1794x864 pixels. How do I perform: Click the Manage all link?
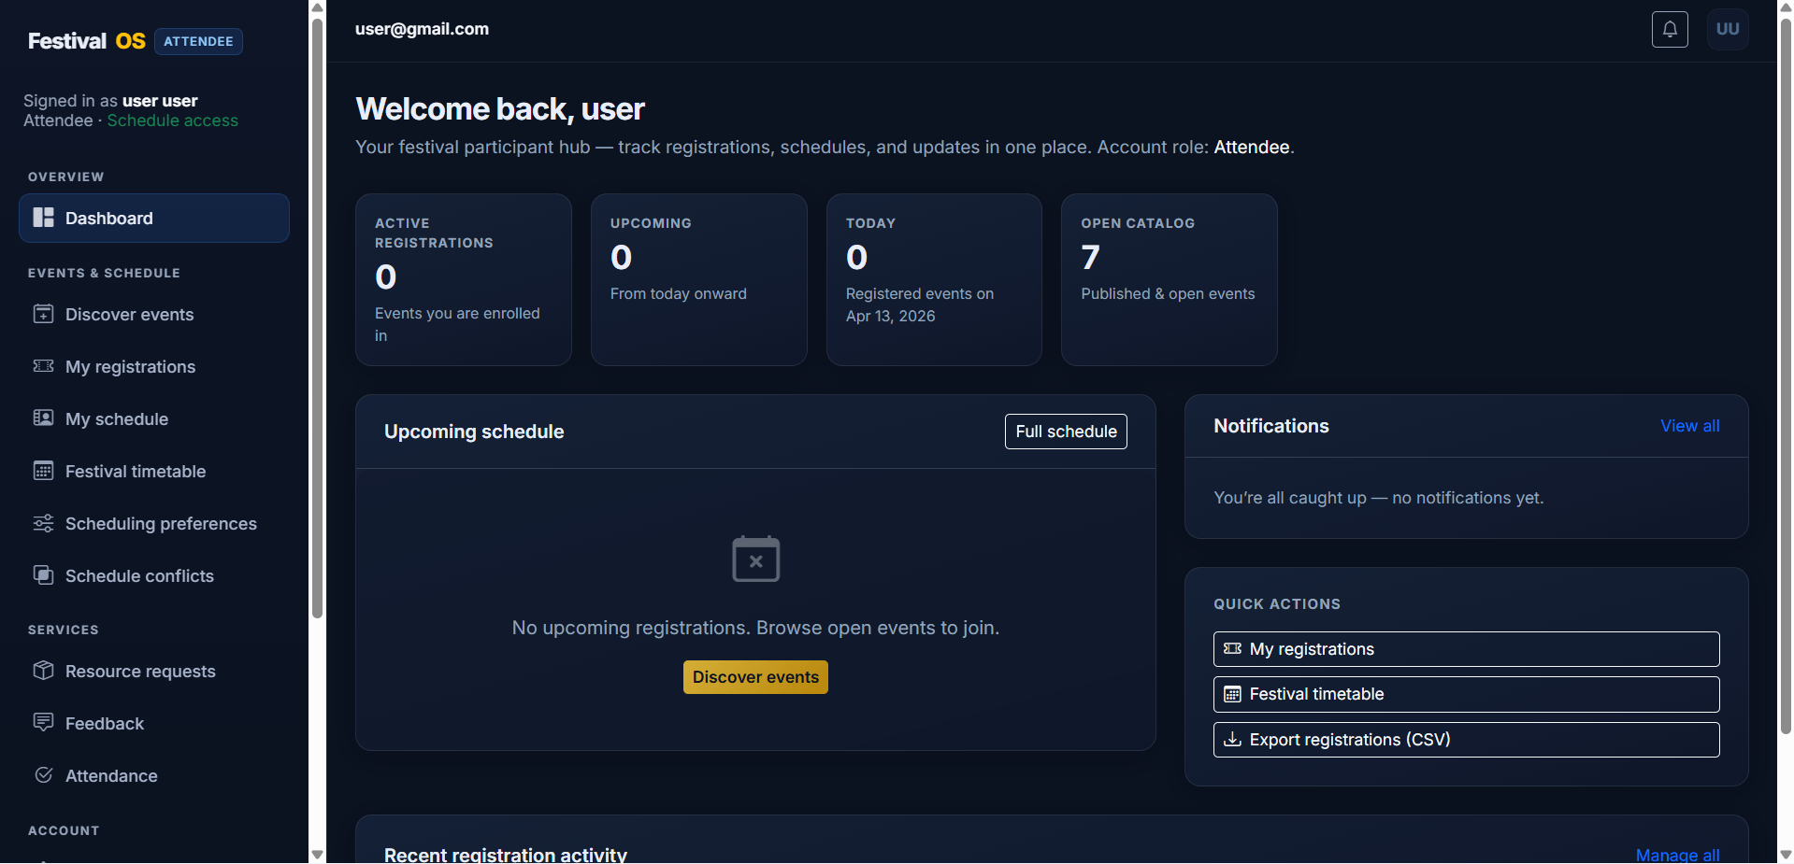click(x=1677, y=855)
